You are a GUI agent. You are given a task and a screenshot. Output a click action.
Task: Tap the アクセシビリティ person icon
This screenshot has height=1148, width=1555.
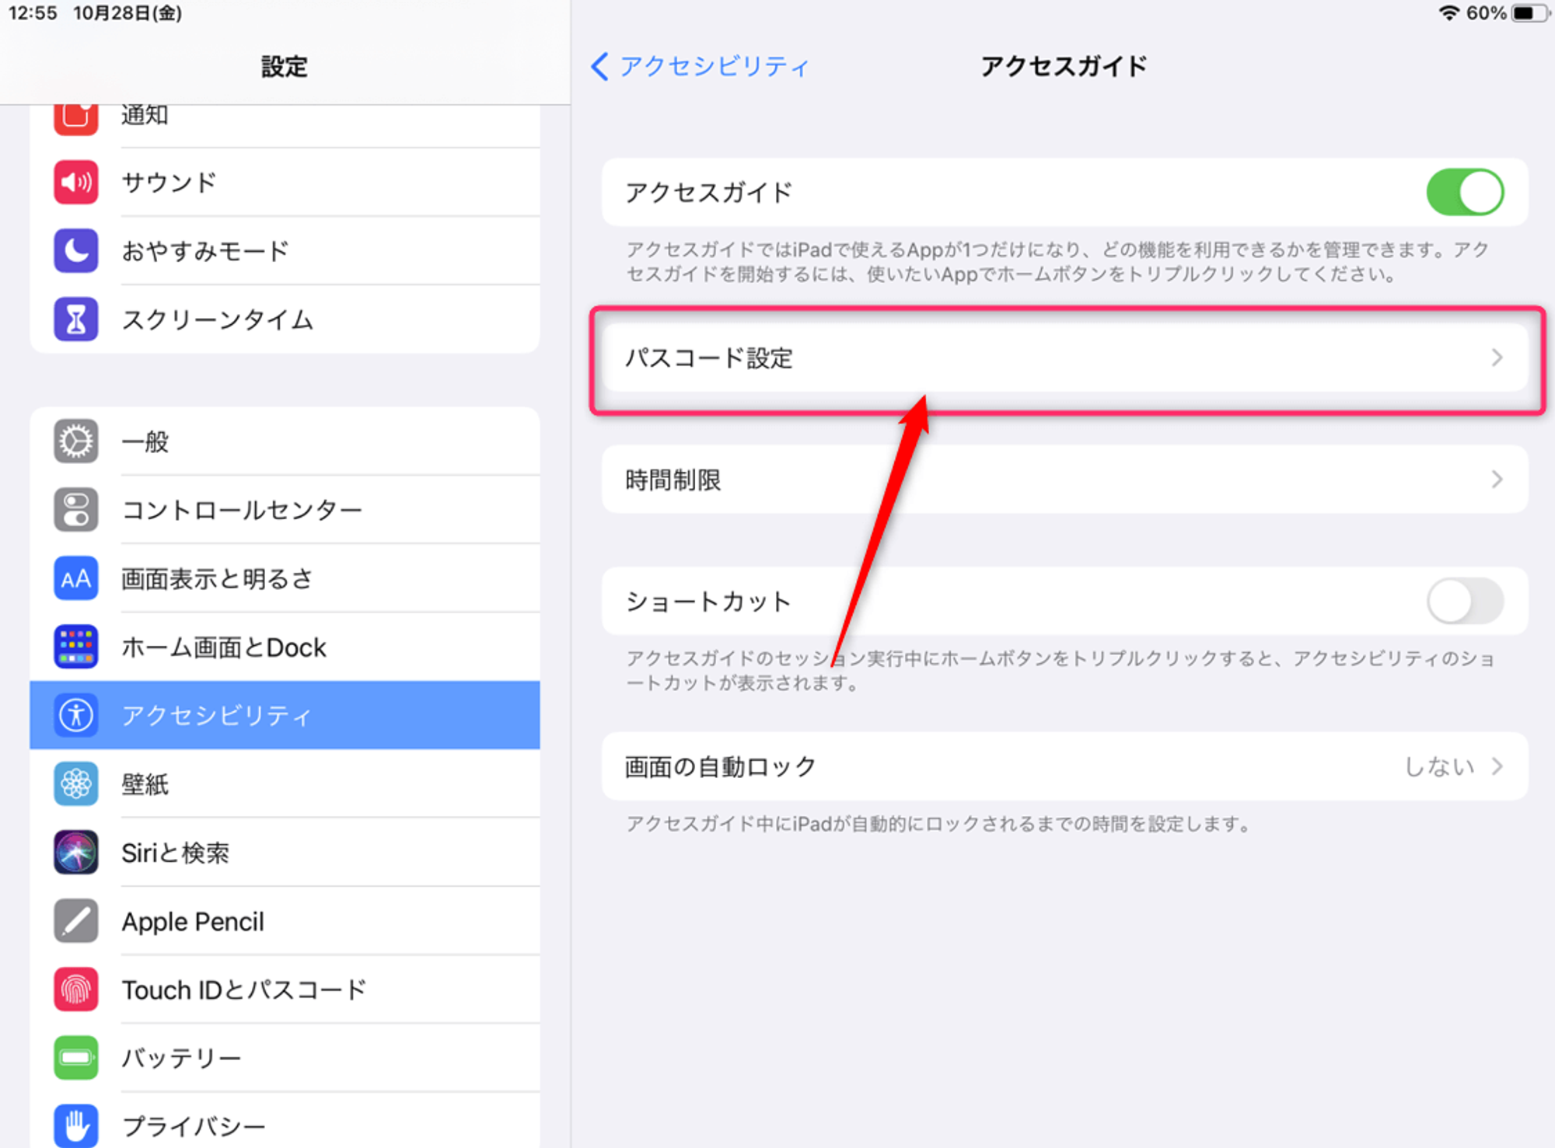[x=75, y=715]
